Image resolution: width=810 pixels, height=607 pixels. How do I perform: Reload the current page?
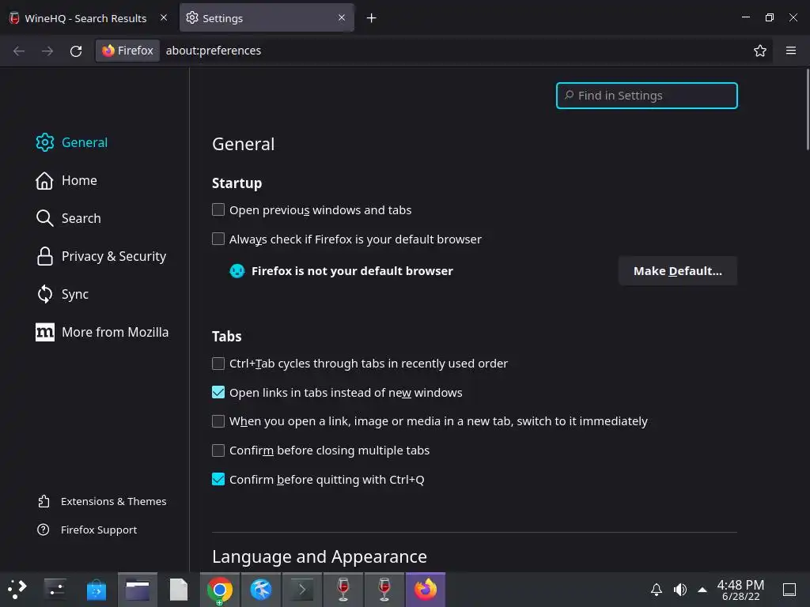tap(76, 51)
